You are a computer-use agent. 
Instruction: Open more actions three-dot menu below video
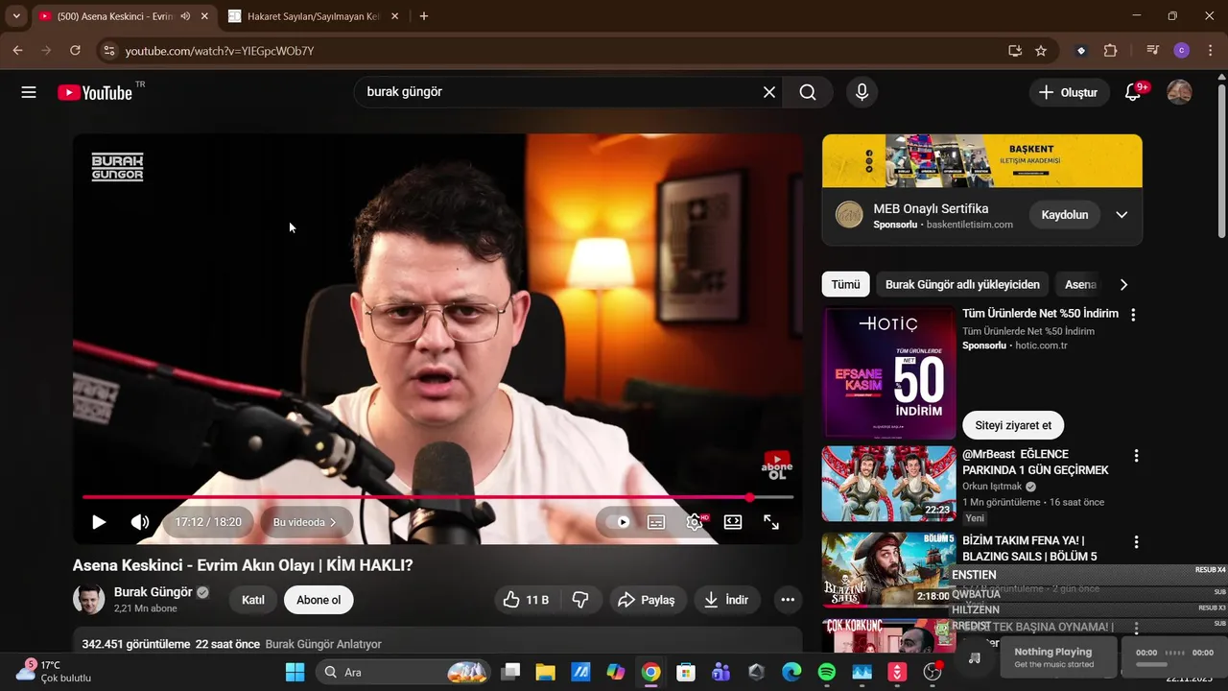(788, 600)
